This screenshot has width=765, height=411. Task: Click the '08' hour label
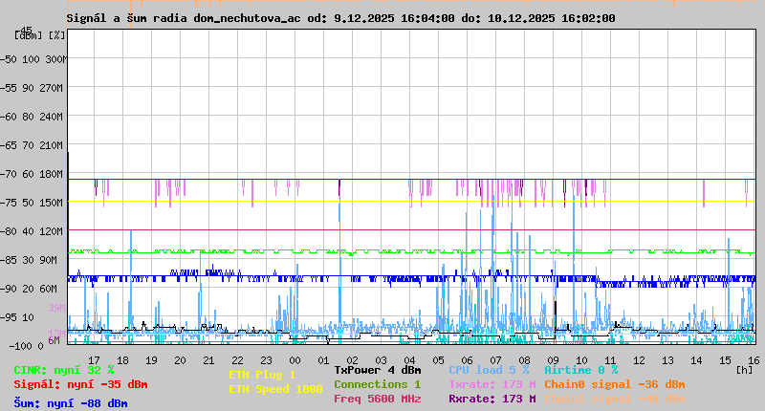pyautogui.click(x=524, y=360)
